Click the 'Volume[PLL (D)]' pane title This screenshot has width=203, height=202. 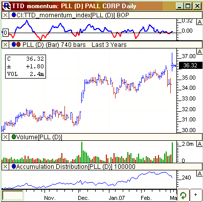pyautogui.click(x=39, y=137)
